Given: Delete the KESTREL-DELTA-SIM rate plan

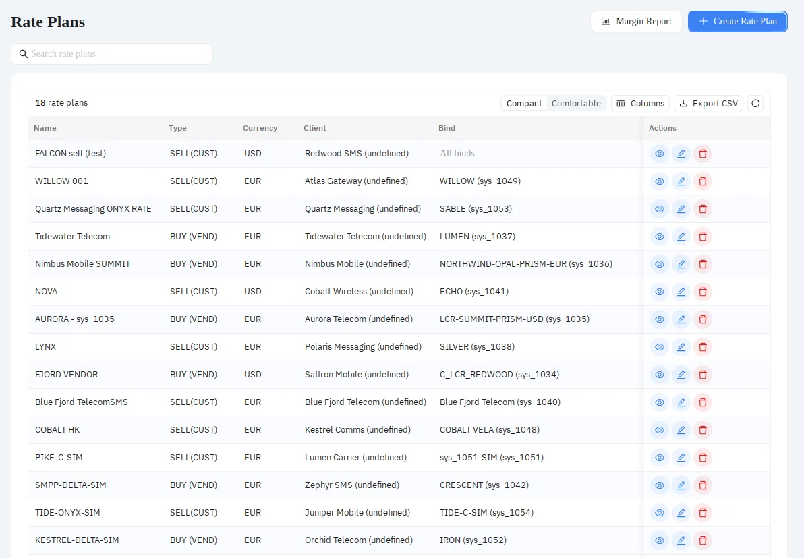Looking at the screenshot, I should (x=702, y=541).
